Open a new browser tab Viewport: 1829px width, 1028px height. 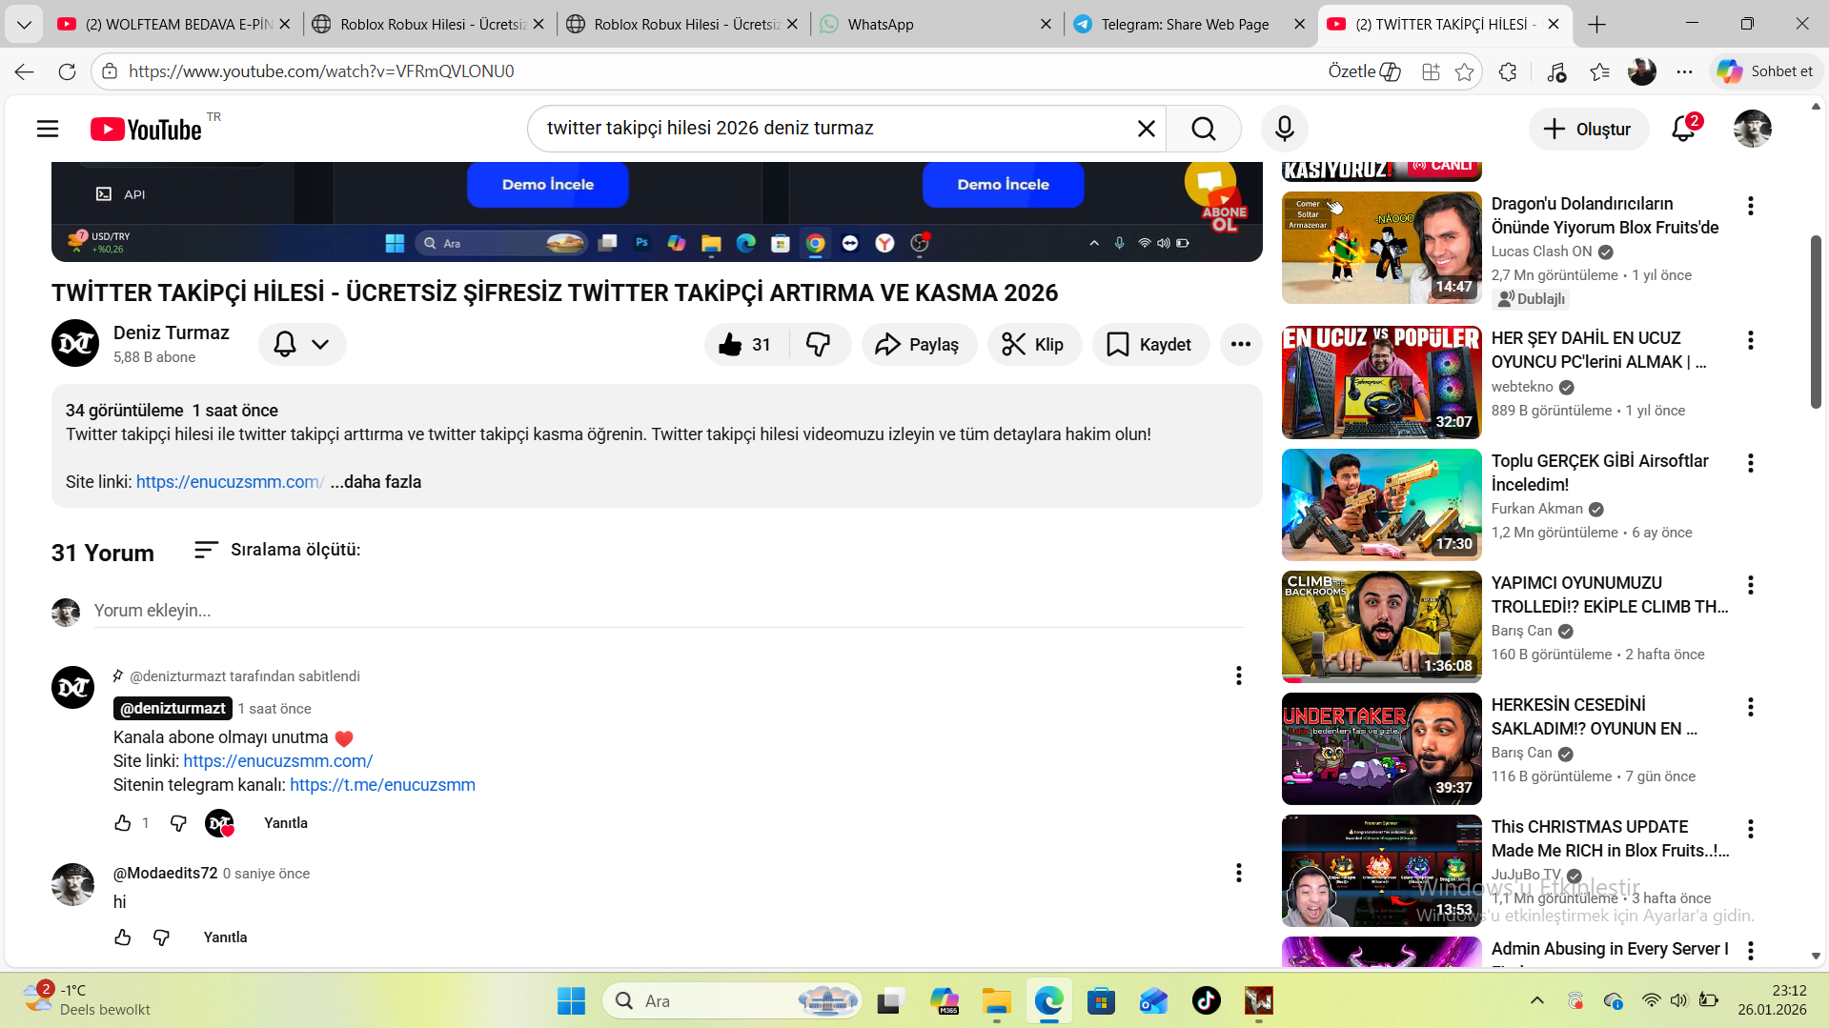(1597, 25)
